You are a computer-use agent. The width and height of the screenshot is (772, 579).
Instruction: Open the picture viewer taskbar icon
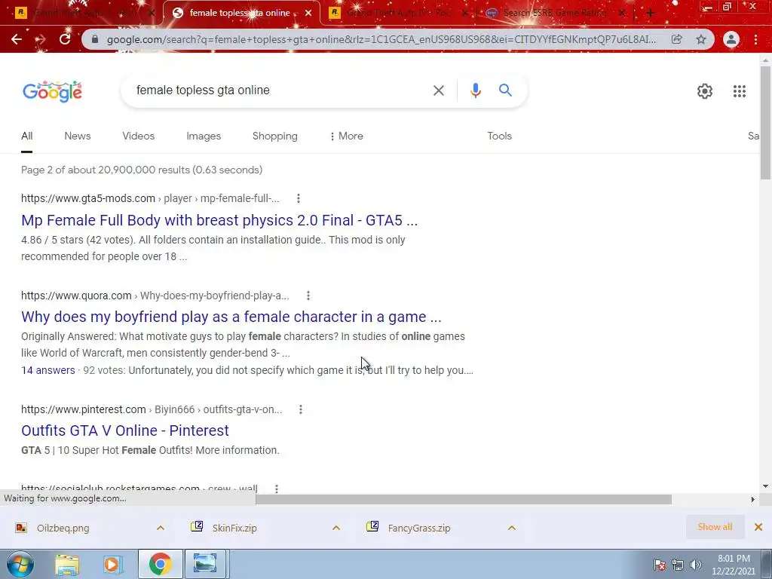tap(205, 564)
